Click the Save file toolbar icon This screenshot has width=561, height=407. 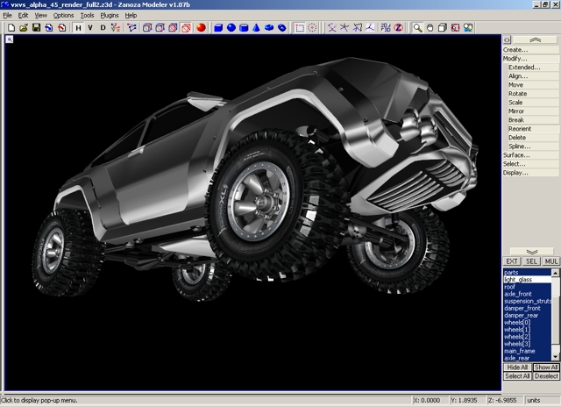click(x=36, y=28)
